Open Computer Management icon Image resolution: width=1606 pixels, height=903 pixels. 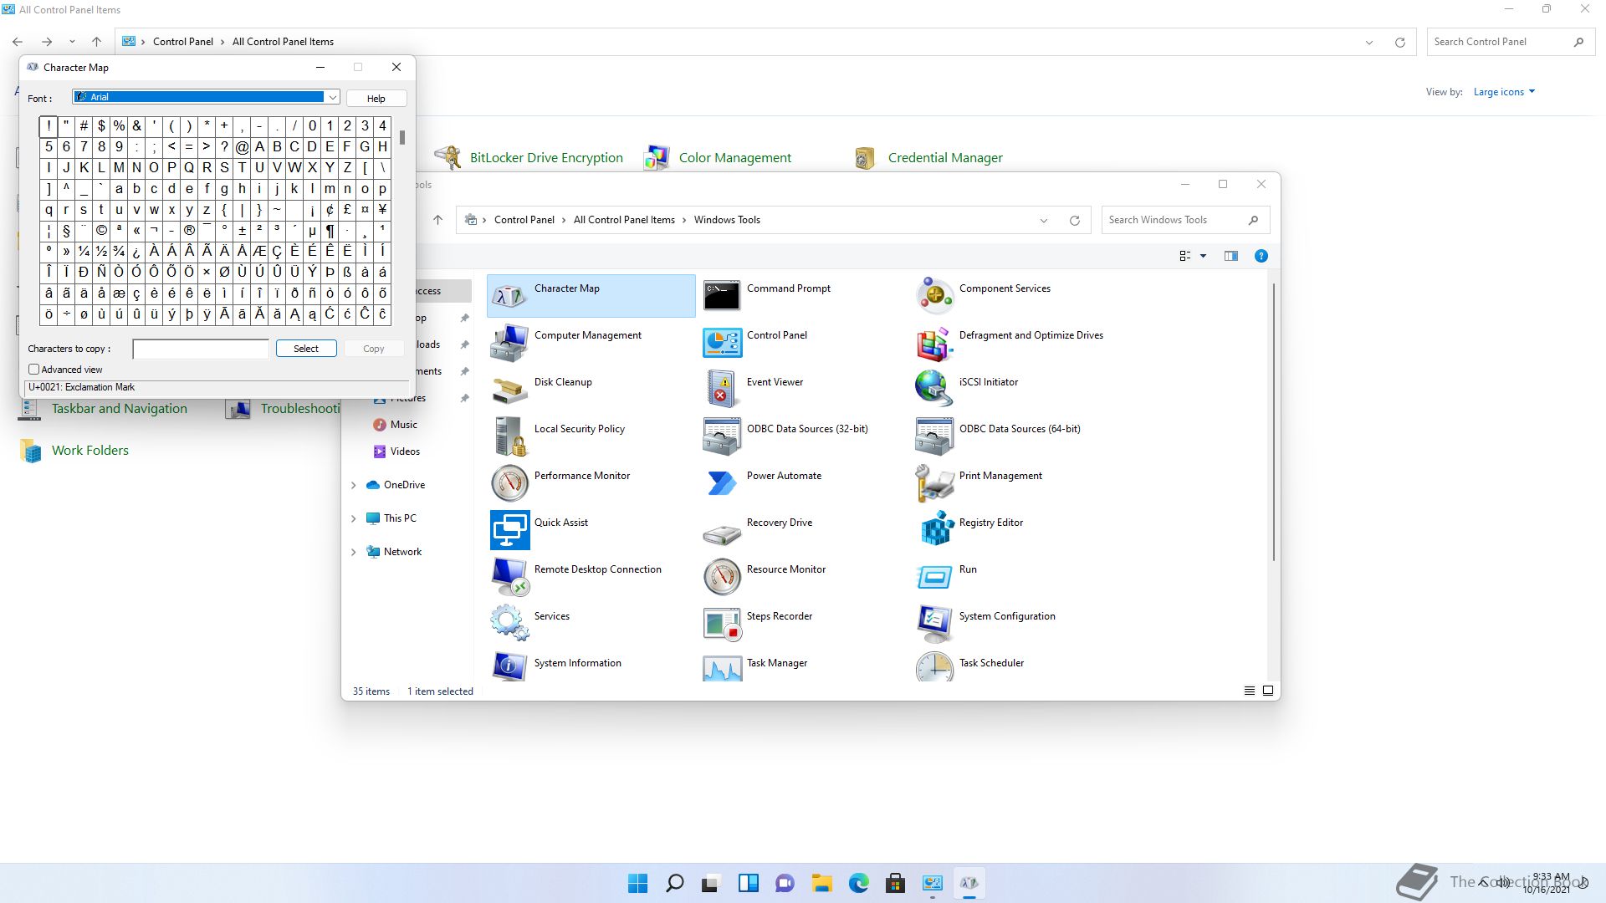click(x=509, y=343)
